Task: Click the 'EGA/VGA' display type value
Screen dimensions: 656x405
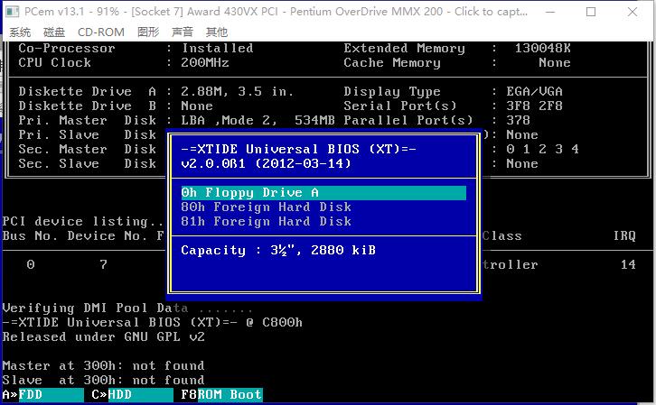Action: [x=534, y=91]
